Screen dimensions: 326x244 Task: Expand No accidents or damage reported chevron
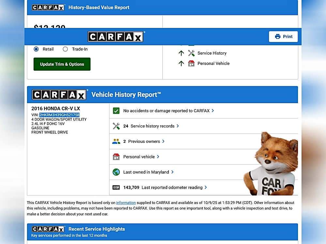tap(213, 111)
